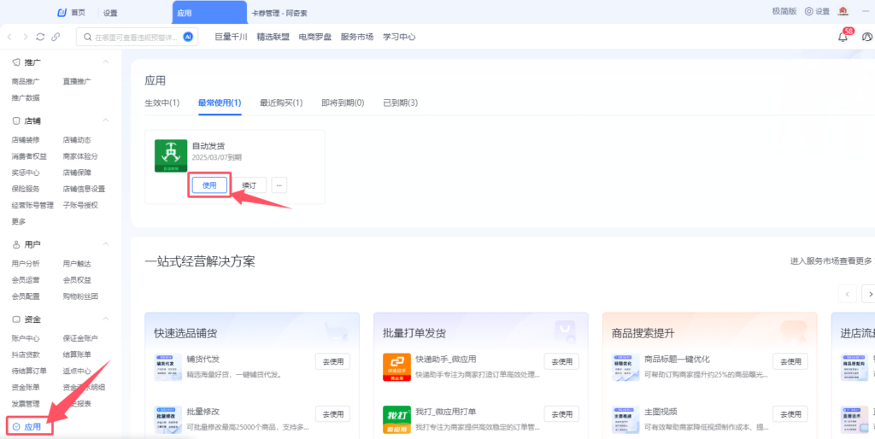875x439 pixels.
Task: Open the AI assistant in the search box
Action: (188, 37)
